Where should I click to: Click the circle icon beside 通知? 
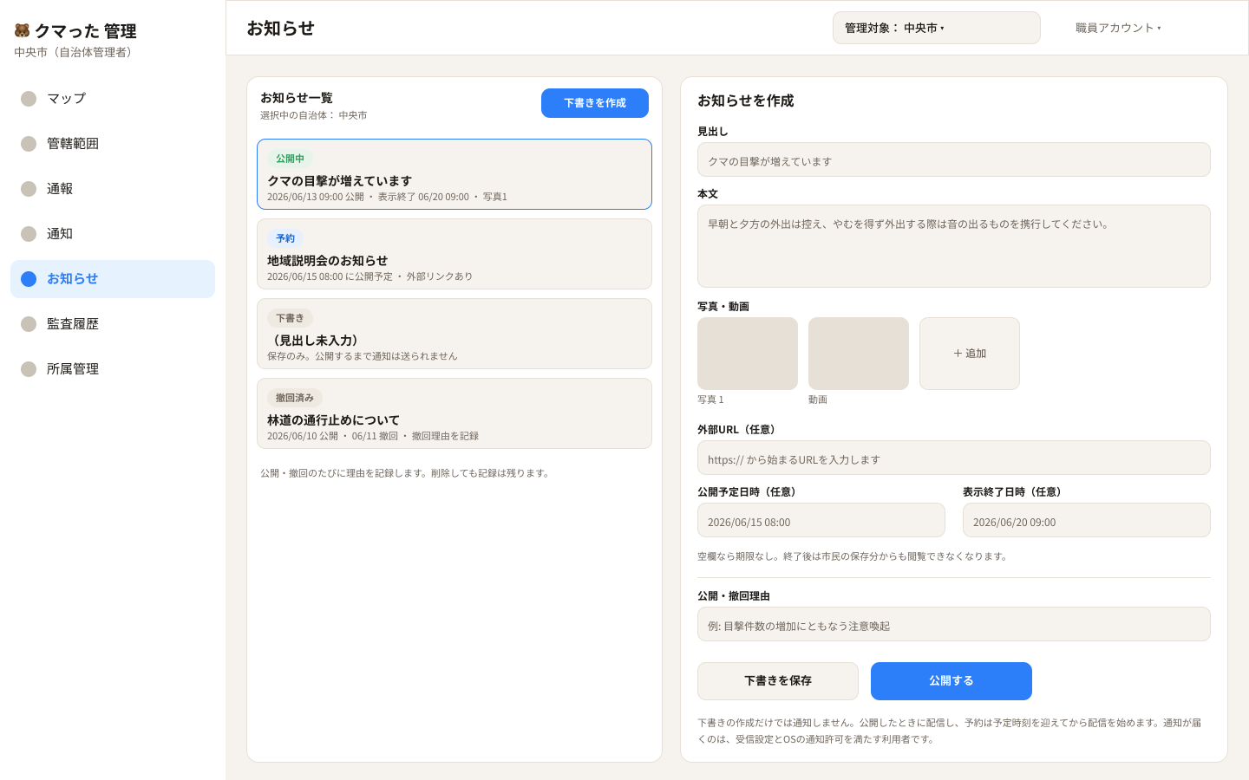(29, 234)
